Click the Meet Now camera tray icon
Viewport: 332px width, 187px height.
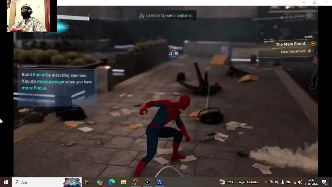(271, 182)
